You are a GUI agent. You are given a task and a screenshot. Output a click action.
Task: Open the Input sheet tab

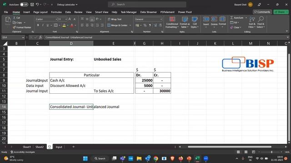(x=59, y=147)
